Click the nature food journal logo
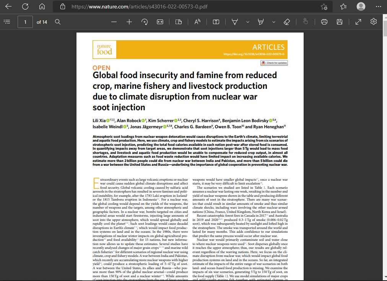Viewport: 387px width, 281px height. (x=104, y=49)
